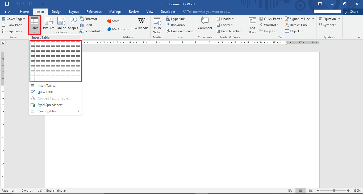Expand the Quick Tables submenu

(55, 111)
